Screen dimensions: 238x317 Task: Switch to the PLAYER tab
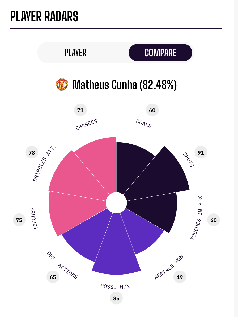click(x=75, y=53)
